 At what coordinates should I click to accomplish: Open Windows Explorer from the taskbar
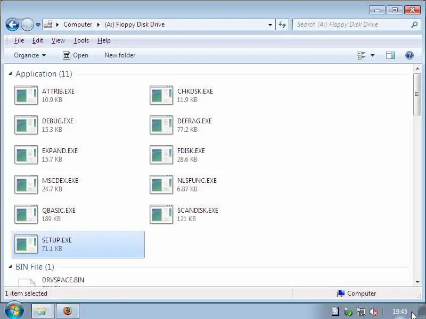pos(42,311)
